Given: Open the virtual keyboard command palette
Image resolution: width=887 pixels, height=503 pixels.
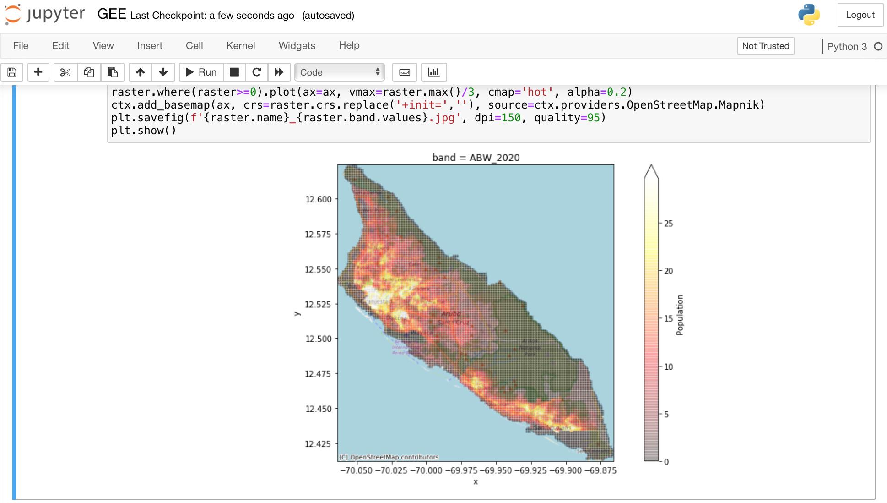Looking at the screenshot, I should click(x=404, y=72).
